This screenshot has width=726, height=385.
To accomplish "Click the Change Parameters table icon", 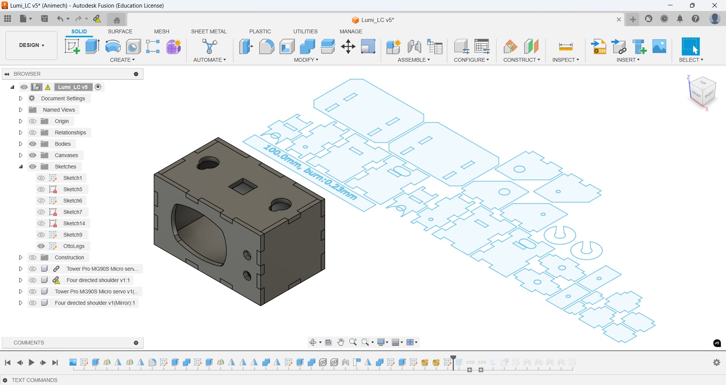I will [482, 47].
